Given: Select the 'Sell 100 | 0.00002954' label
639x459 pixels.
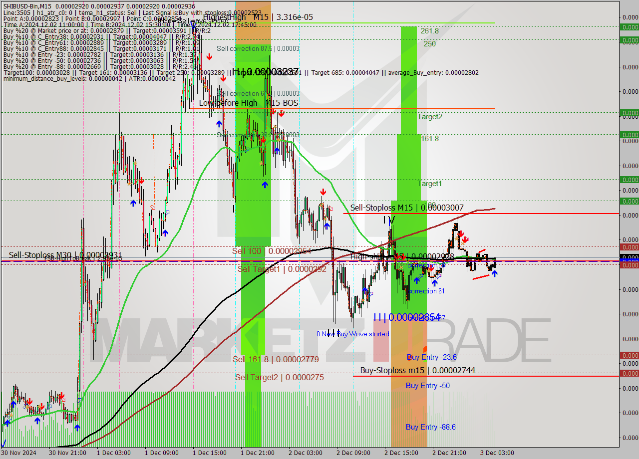Looking at the screenshot, I should click(x=272, y=251).
